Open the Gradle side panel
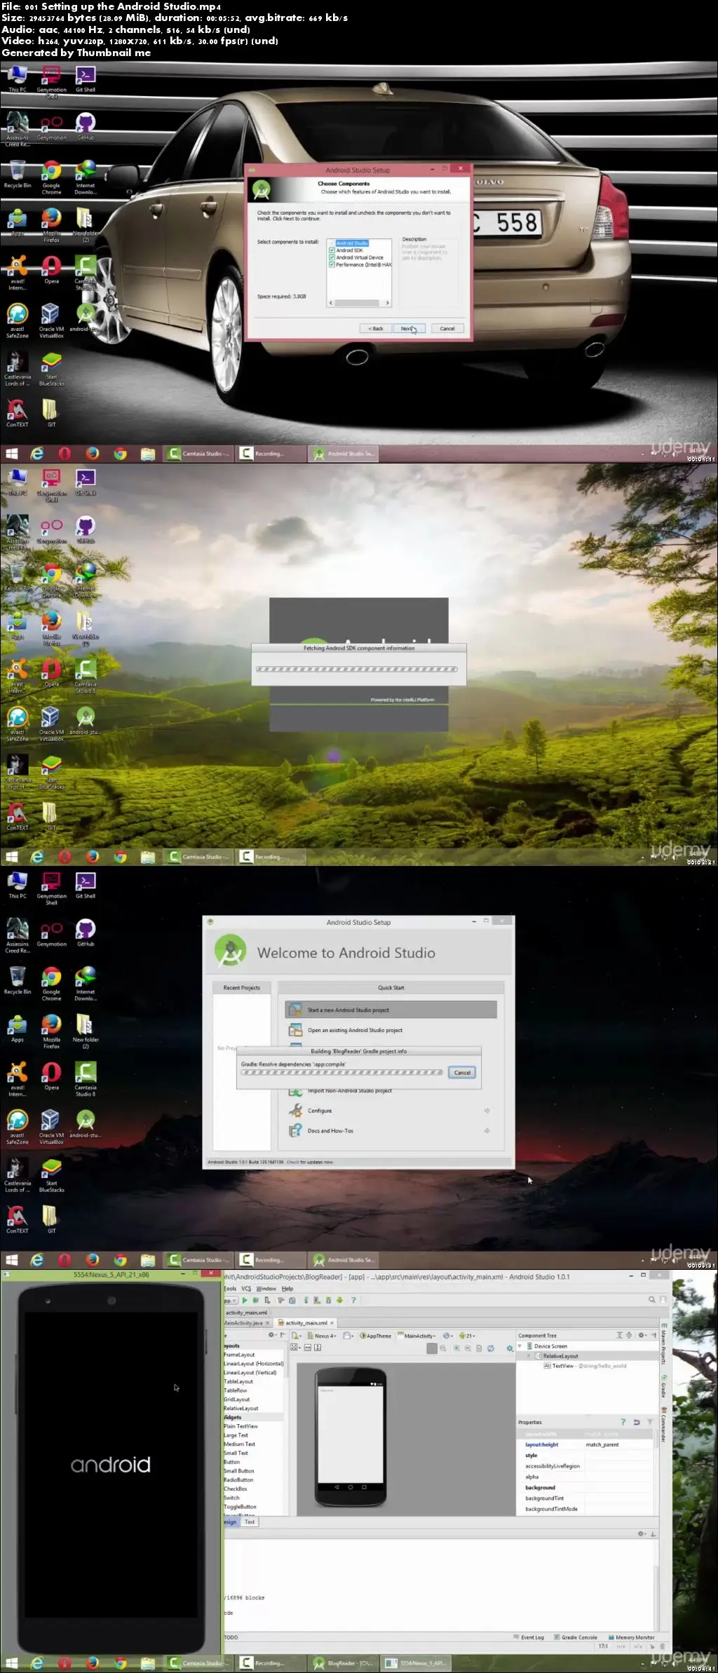This screenshot has width=718, height=1673. point(663,1387)
